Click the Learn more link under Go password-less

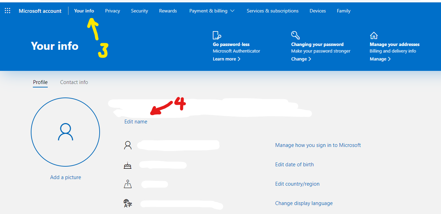[x=227, y=59]
